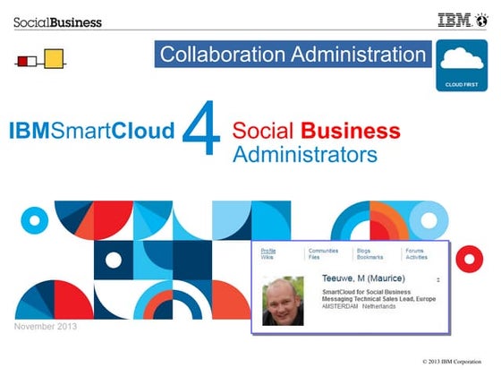The height and width of the screenshot is (376, 501).
Task: Click the Collaboration Administration title banner
Action: pos(293,54)
